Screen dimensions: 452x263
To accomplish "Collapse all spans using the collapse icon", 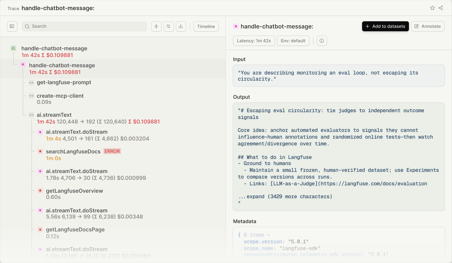I will [156, 26].
